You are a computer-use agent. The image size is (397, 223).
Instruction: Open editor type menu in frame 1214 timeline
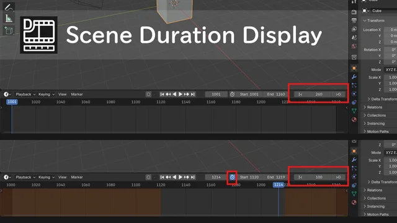pyautogui.click(x=7, y=177)
